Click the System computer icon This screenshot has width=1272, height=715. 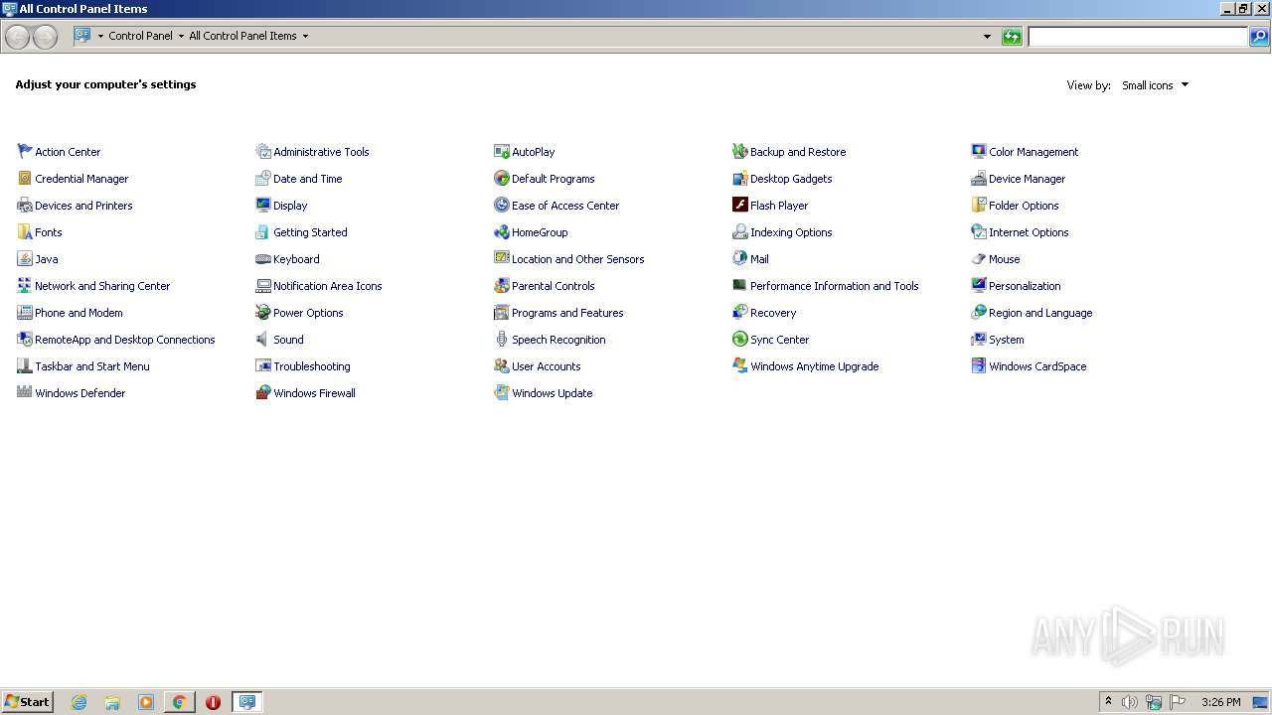click(x=979, y=339)
